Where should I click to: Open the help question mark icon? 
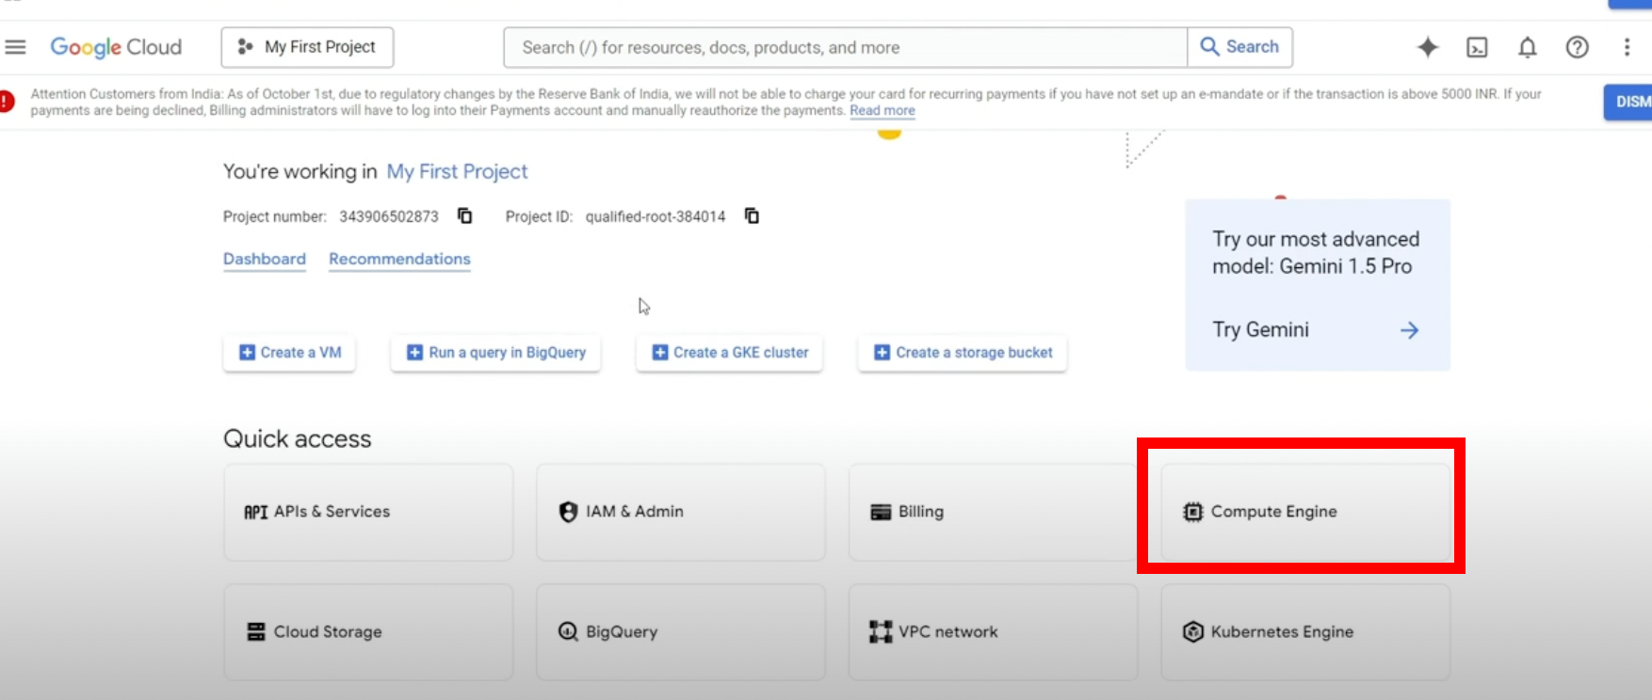coord(1577,47)
